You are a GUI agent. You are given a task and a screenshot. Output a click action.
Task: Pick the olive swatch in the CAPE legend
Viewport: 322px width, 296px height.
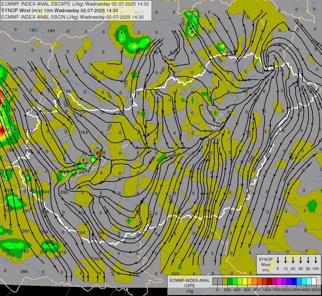pyautogui.click(x=225, y=281)
